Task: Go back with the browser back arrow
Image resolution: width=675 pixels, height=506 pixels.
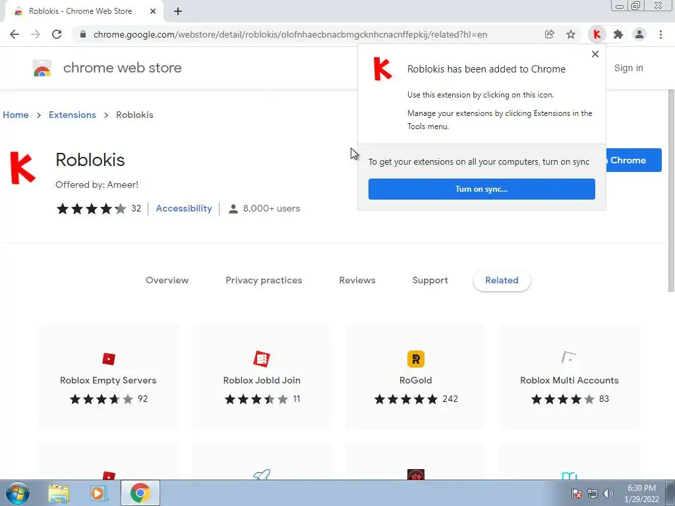Action: coord(15,34)
